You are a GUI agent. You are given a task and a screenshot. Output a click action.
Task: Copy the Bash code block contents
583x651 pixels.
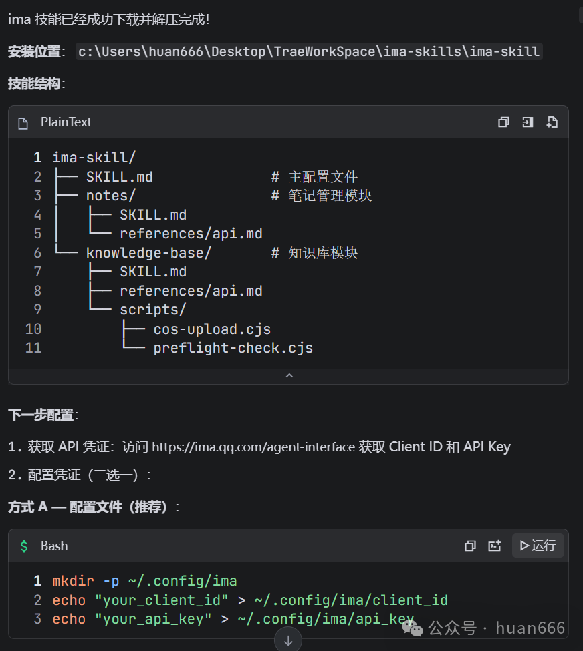tap(470, 546)
